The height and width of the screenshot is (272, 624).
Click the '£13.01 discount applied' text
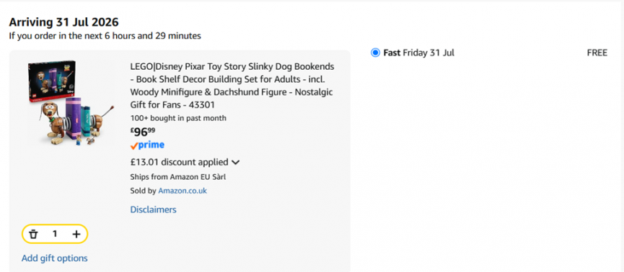click(x=179, y=162)
